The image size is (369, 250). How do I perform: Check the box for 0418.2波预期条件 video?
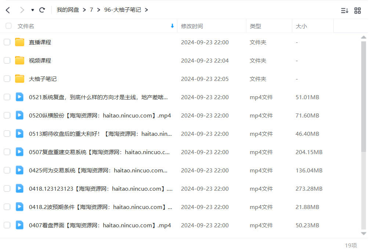tap(7, 207)
